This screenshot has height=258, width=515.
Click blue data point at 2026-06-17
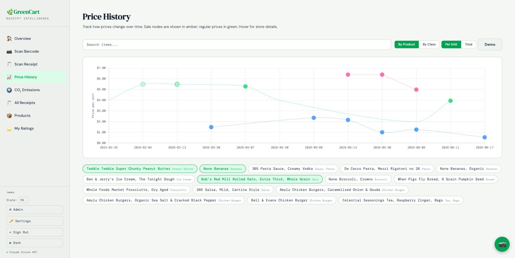click(485, 137)
